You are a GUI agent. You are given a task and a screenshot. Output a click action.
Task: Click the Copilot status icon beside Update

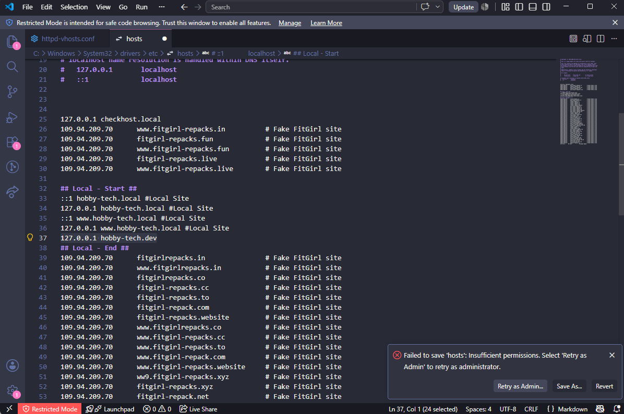(x=485, y=7)
